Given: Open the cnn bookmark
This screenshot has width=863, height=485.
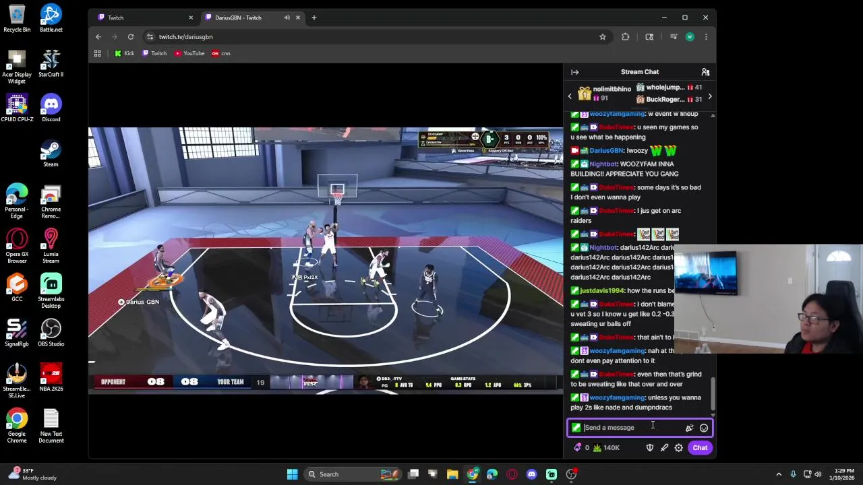Looking at the screenshot, I should [x=221, y=53].
